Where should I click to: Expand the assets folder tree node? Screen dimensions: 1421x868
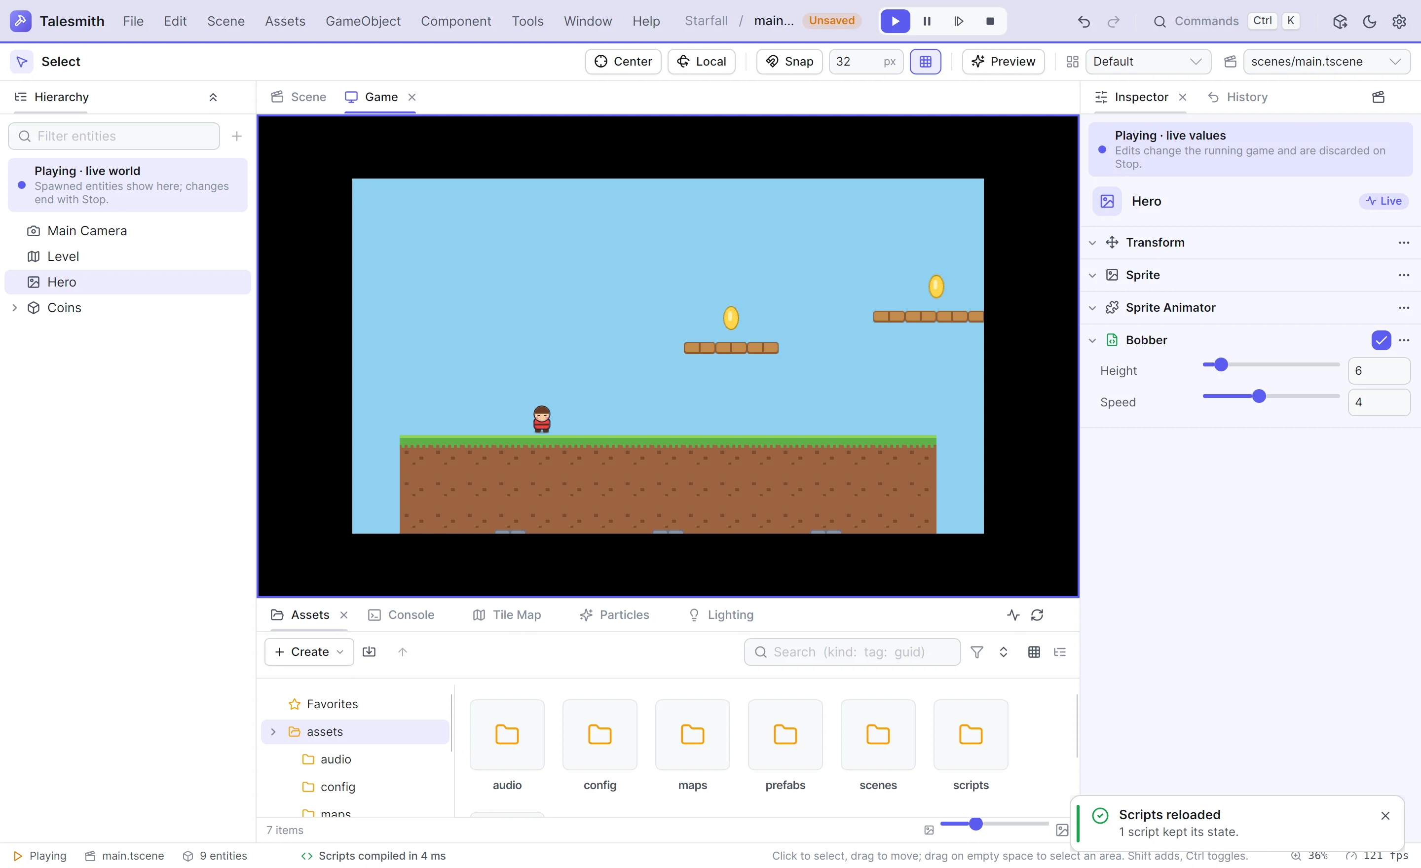(x=273, y=731)
